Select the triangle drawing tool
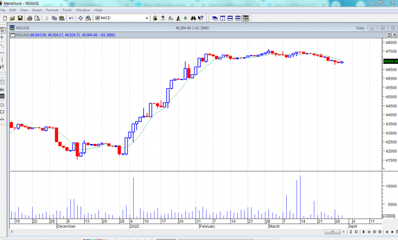 (x=2, y=119)
